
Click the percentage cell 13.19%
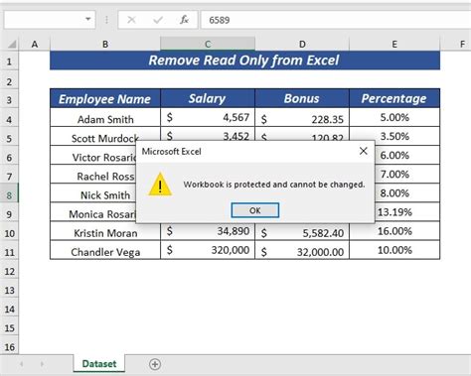click(x=407, y=212)
